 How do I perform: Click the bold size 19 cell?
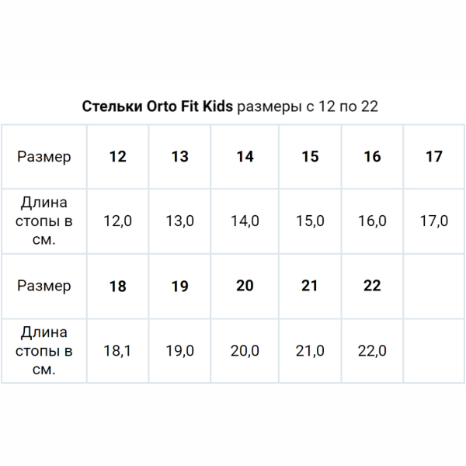coord(179,287)
